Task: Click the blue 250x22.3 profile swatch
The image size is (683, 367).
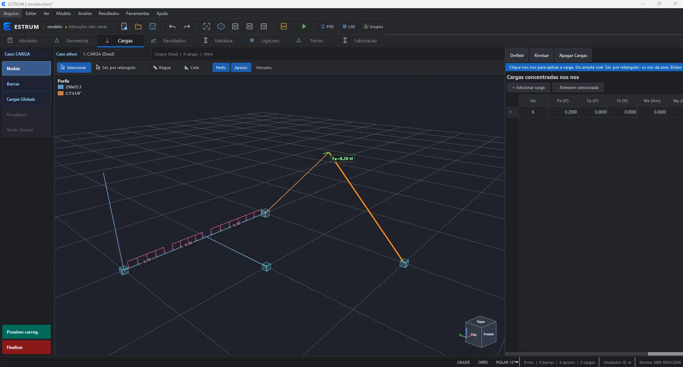Action: [61, 87]
